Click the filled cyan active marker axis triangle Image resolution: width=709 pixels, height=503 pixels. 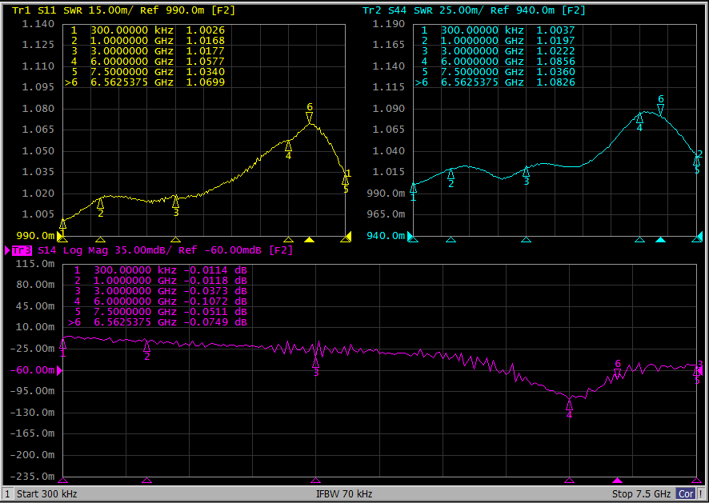[x=660, y=239]
